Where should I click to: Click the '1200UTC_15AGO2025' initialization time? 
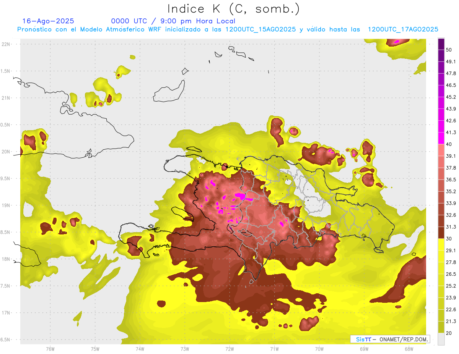[260, 29]
